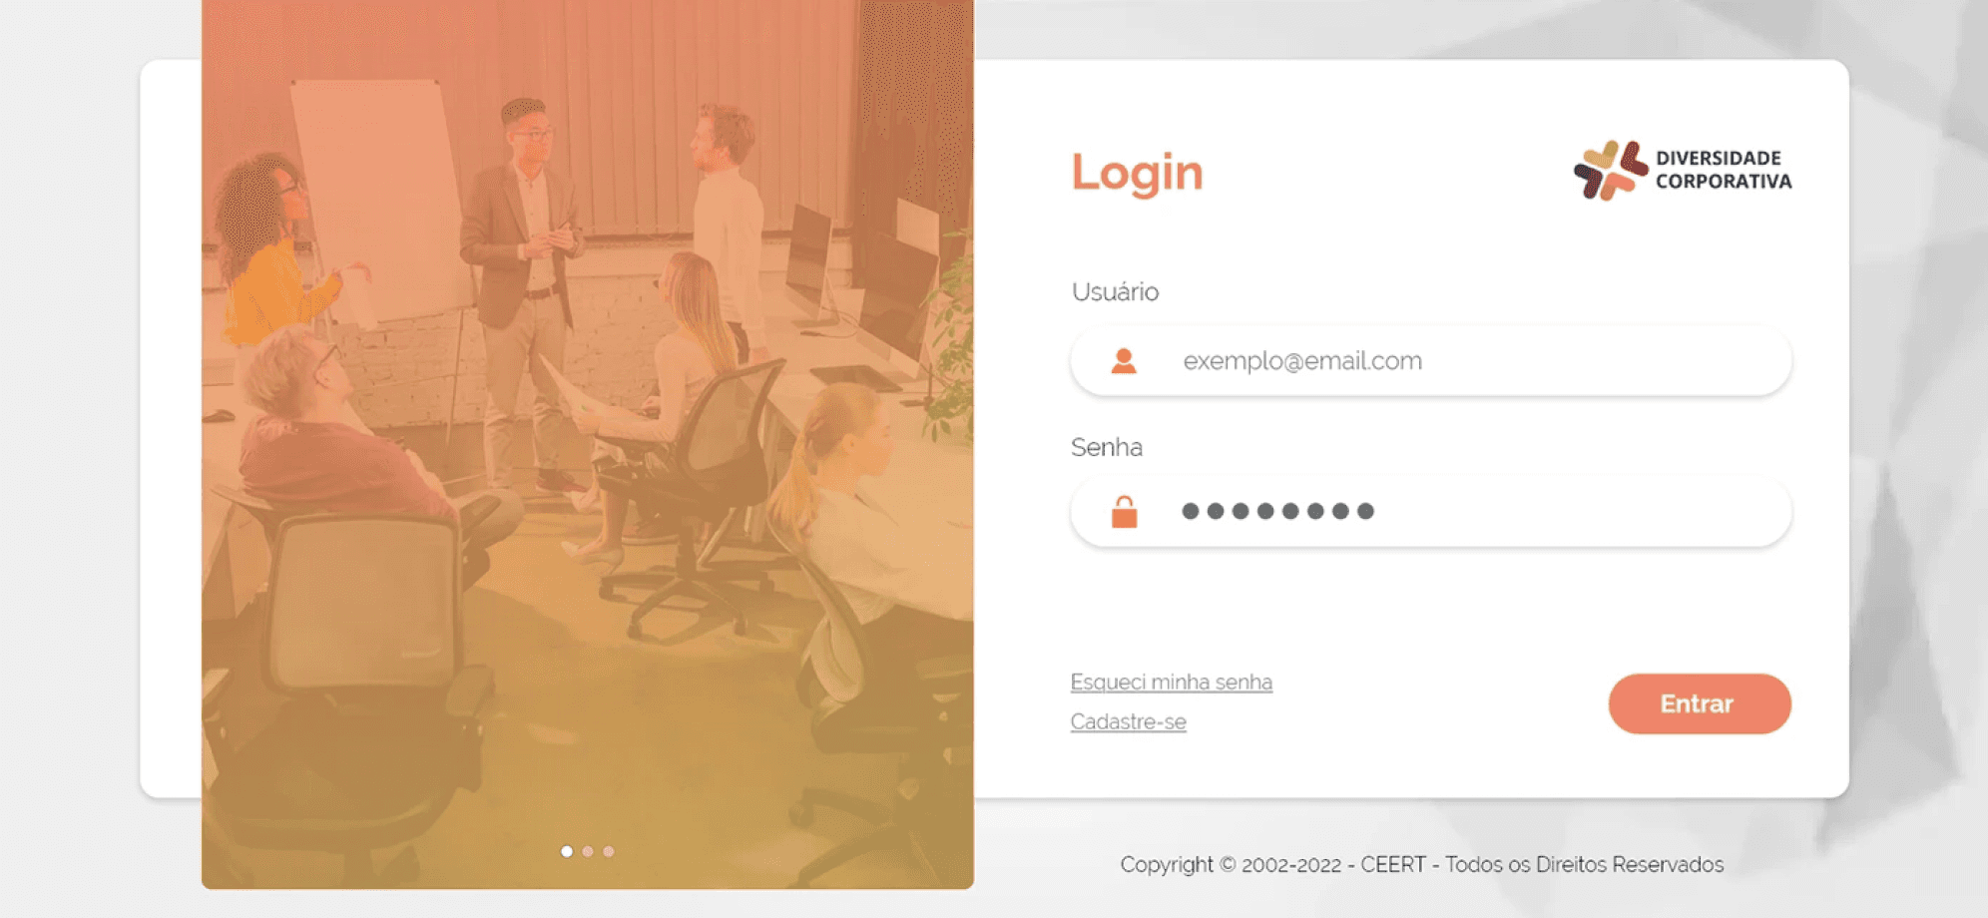Click the DIVERSIDADE CORPORATIVA logo text

(1724, 170)
